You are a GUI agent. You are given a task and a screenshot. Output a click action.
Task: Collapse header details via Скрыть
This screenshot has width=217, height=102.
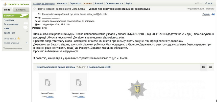(x=206, y=14)
